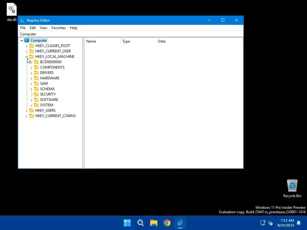Click the Registry Editor title bar icon
Image resolution: width=307 pixels, height=230 pixels.
(22, 20)
